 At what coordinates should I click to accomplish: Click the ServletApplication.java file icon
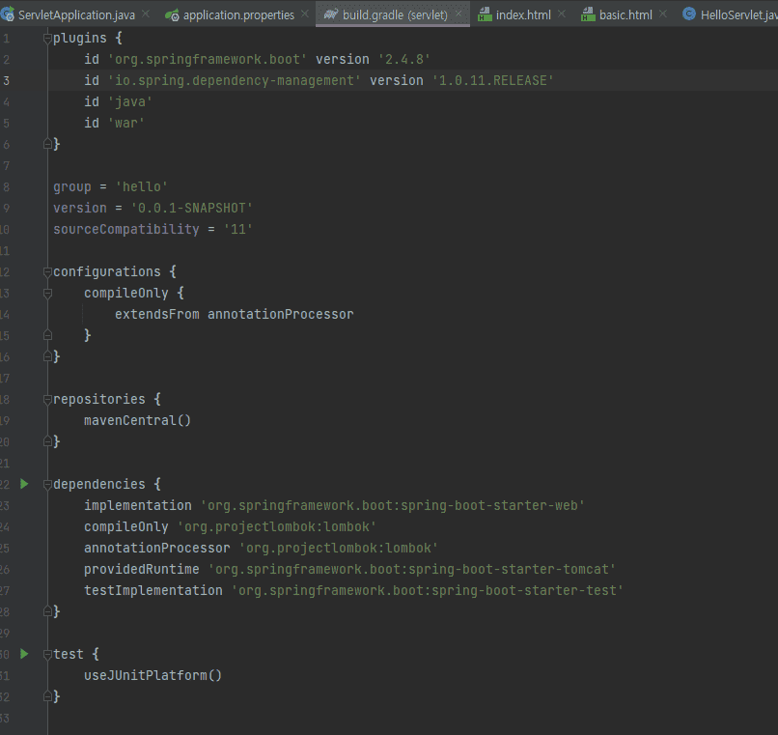8,14
